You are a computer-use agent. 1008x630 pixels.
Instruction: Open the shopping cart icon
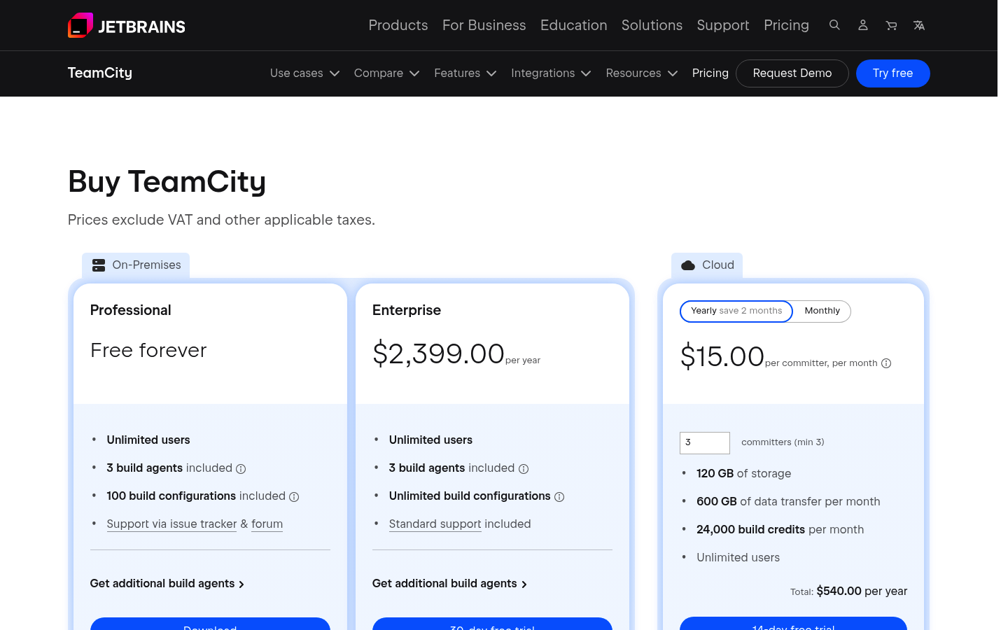891,25
